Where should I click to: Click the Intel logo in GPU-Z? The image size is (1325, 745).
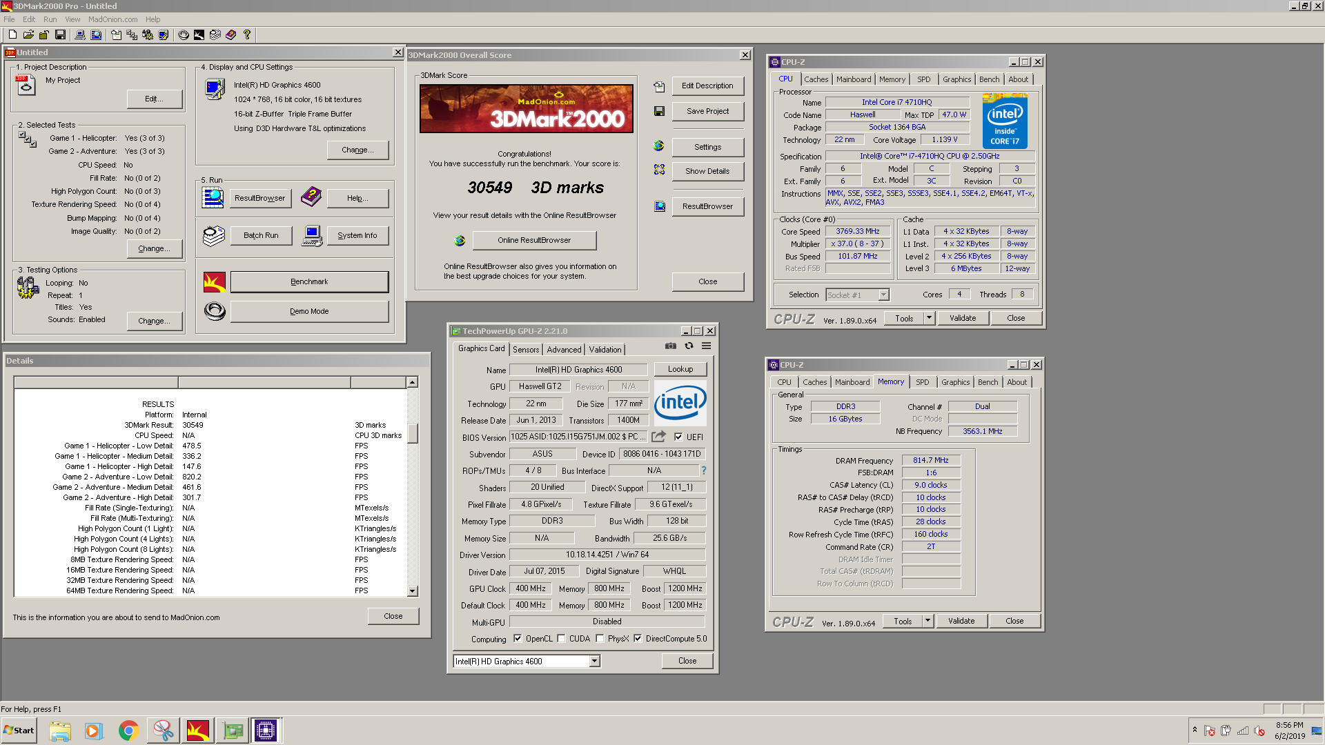point(680,402)
